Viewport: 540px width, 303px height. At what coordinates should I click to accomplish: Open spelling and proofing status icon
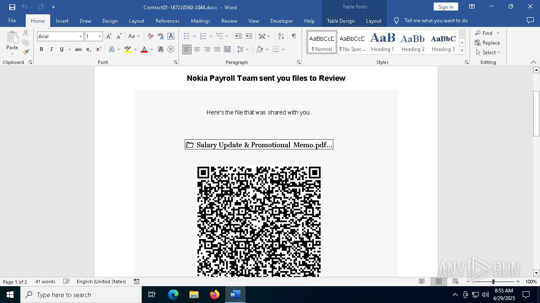pyautogui.click(x=66, y=282)
